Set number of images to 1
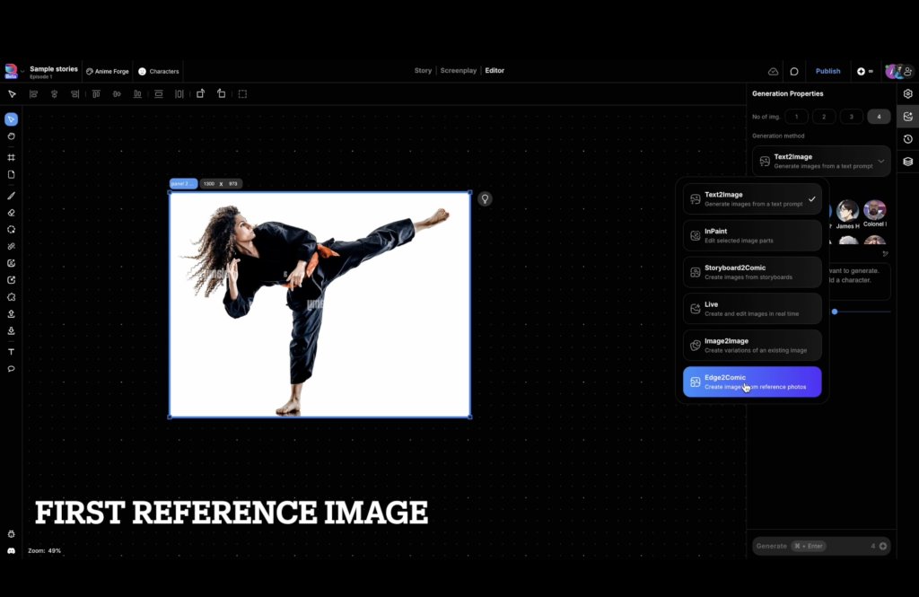Viewport: 919px width, 597px height. 796,117
